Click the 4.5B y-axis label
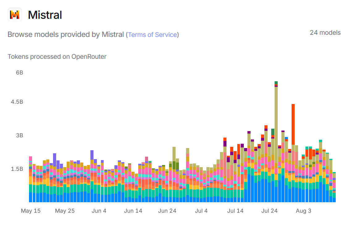The height and width of the screenshot is (225, 357). click(x=17, y=102)
